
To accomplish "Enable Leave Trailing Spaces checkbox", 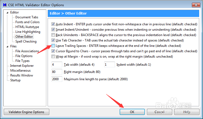I will click(x=53, y=46).
